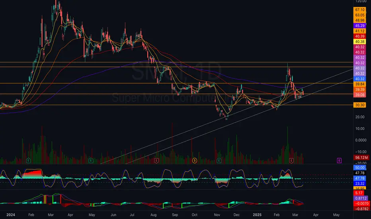
Task: Click the 2024 time axis label
Action: point(11,215)
